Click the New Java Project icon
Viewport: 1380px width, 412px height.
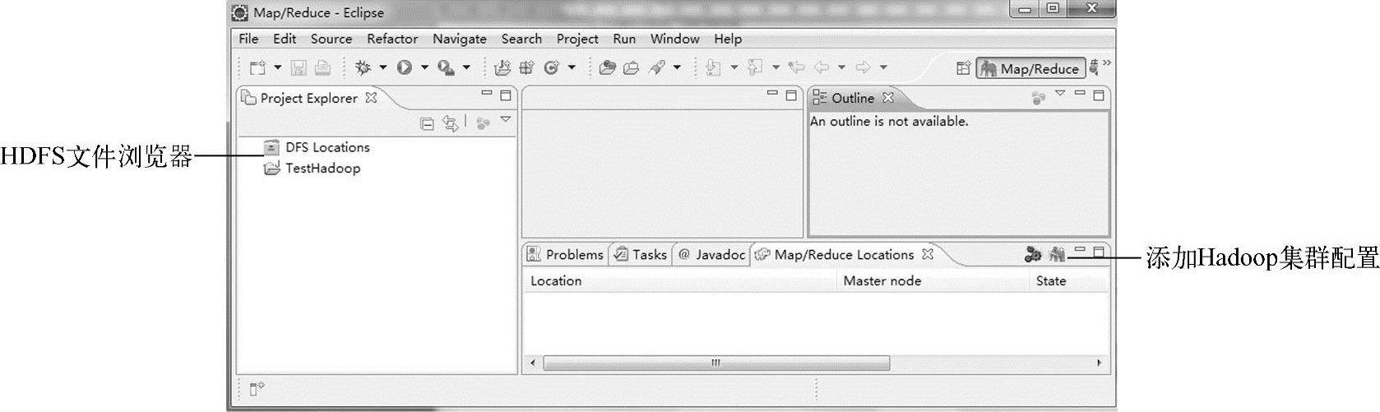(x=502, y=67)
